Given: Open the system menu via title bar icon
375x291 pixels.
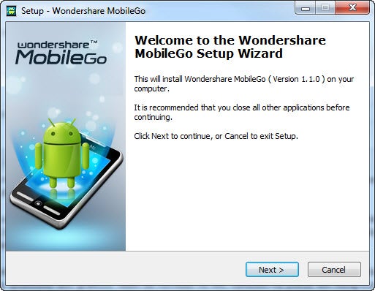Looking at the screenshot, I should (x=12, y=11).
